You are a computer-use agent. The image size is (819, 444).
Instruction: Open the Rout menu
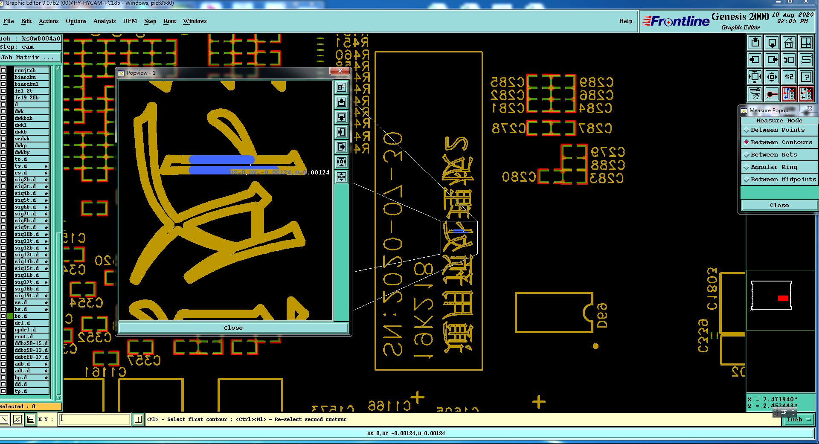(x=170, y=21)
